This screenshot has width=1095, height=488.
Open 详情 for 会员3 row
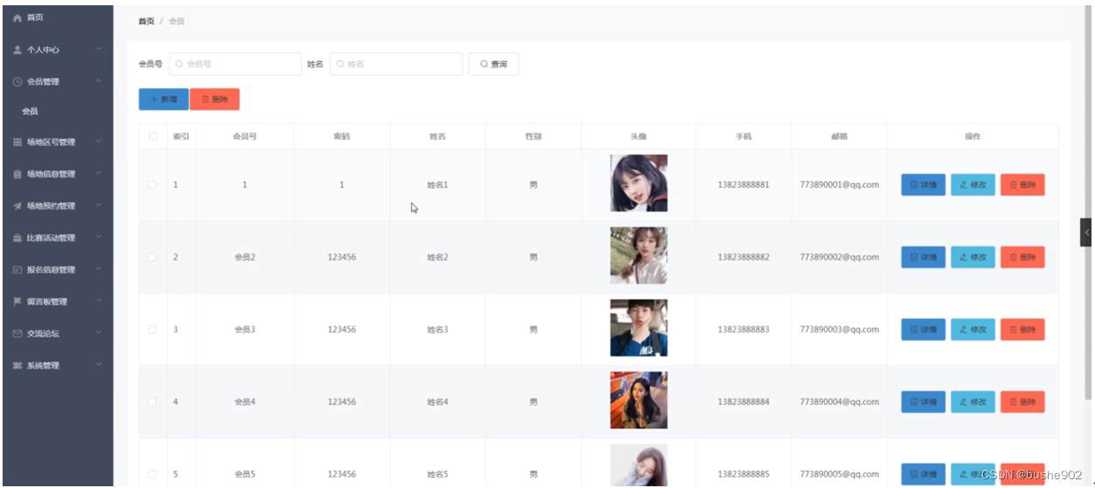923,330
